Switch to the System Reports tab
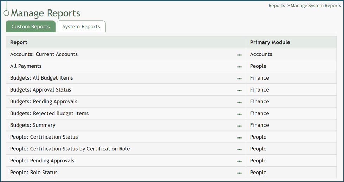This screenshot has width=344, height=182. click(81, 27)
